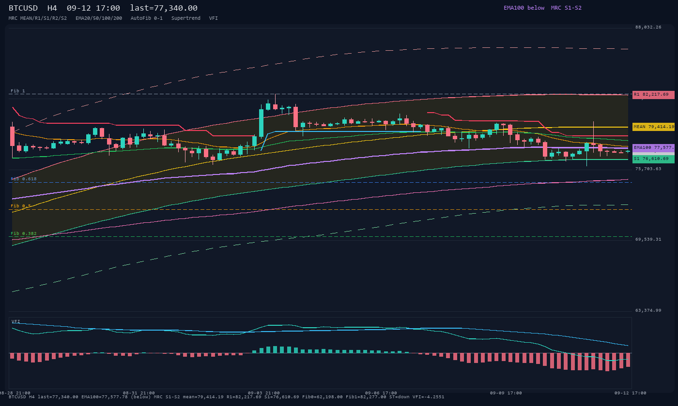The image size is (678, 406).
Task: Click the MRC S1-S2 status text
Action: (566, 8)
